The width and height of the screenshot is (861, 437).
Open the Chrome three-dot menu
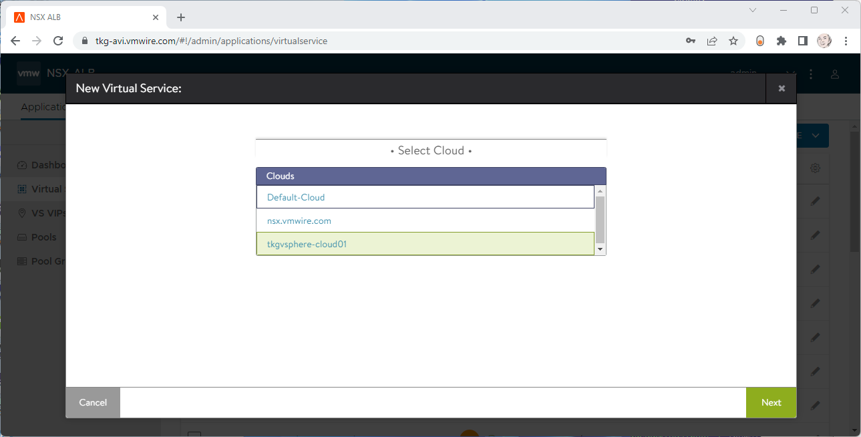click(846, 41)
